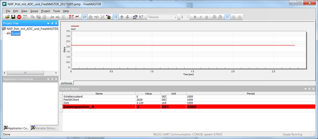The height and width of the screenshot is (139, 318).
Task: Switch to the Variable Stimulus tab
Action: coord(44,128)
